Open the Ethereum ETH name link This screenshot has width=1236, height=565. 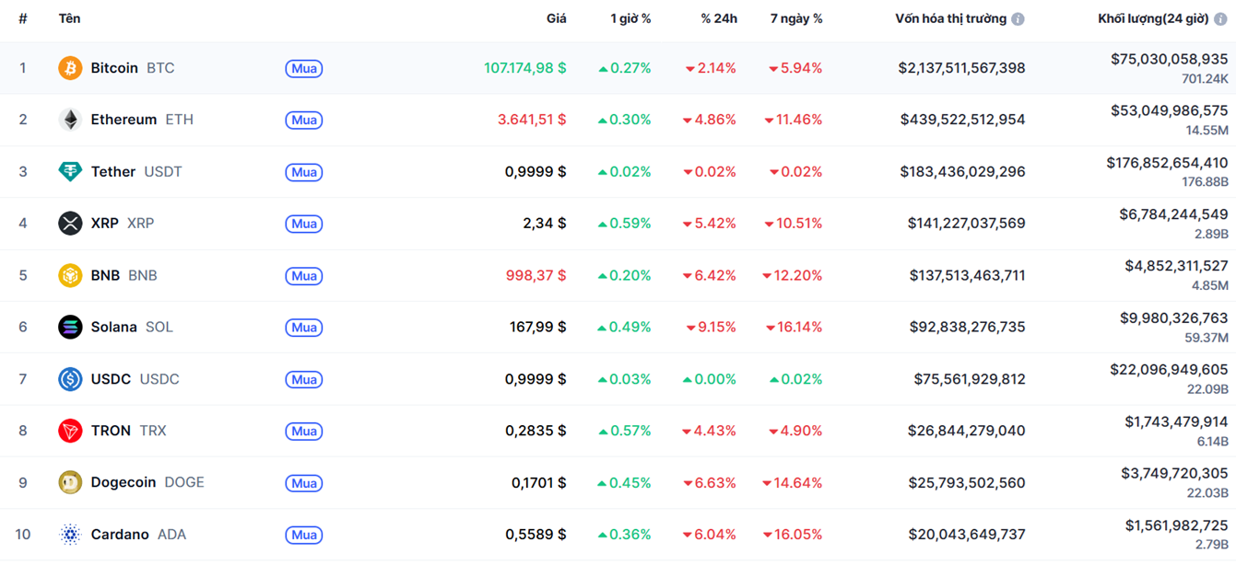point(142,120)
